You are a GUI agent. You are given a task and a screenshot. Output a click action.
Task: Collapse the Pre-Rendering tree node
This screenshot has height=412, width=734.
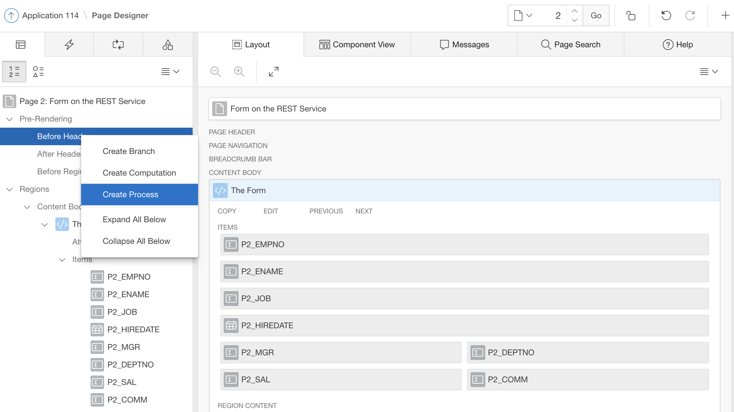point(10,119)
